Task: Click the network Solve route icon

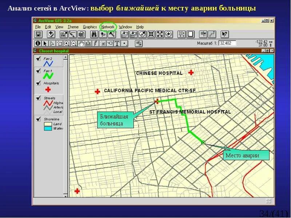Action: click(212, 34)
